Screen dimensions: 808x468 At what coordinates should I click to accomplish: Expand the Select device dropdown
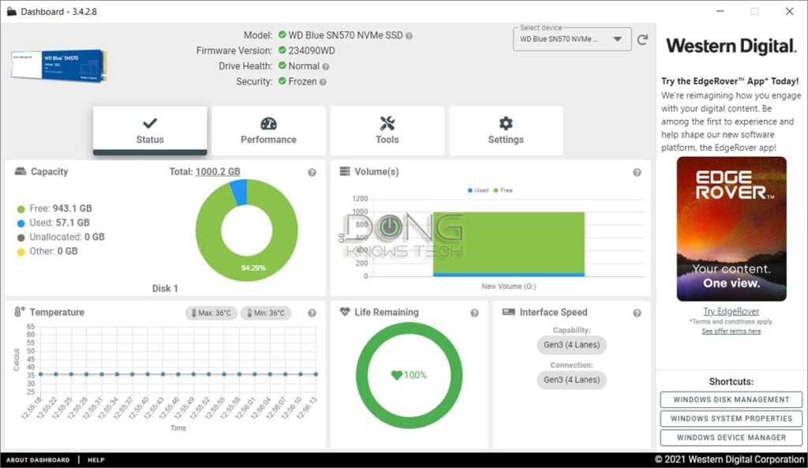point(572,39)
